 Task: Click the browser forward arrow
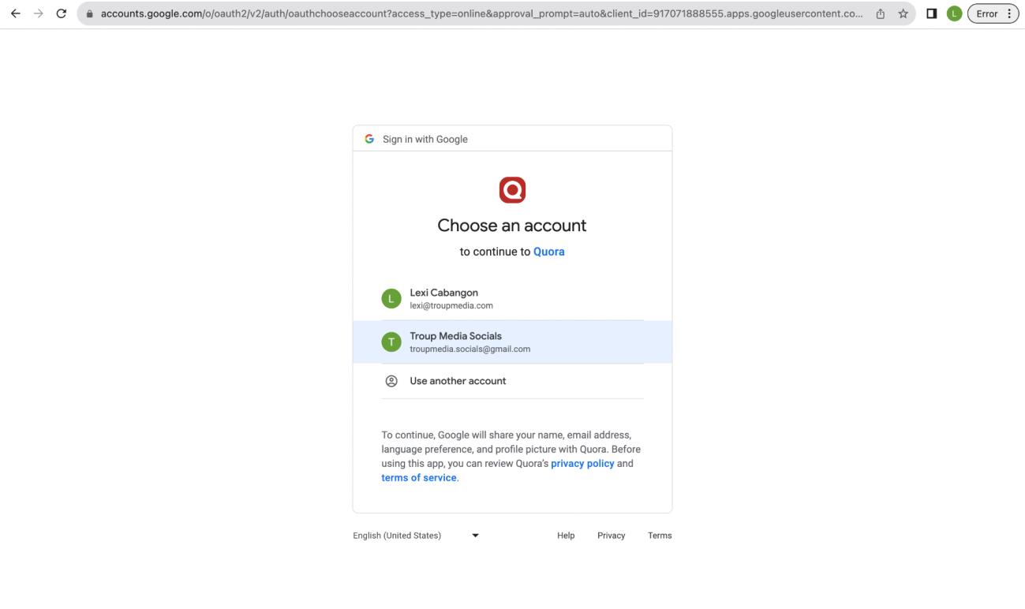click(x=37, y=14)
